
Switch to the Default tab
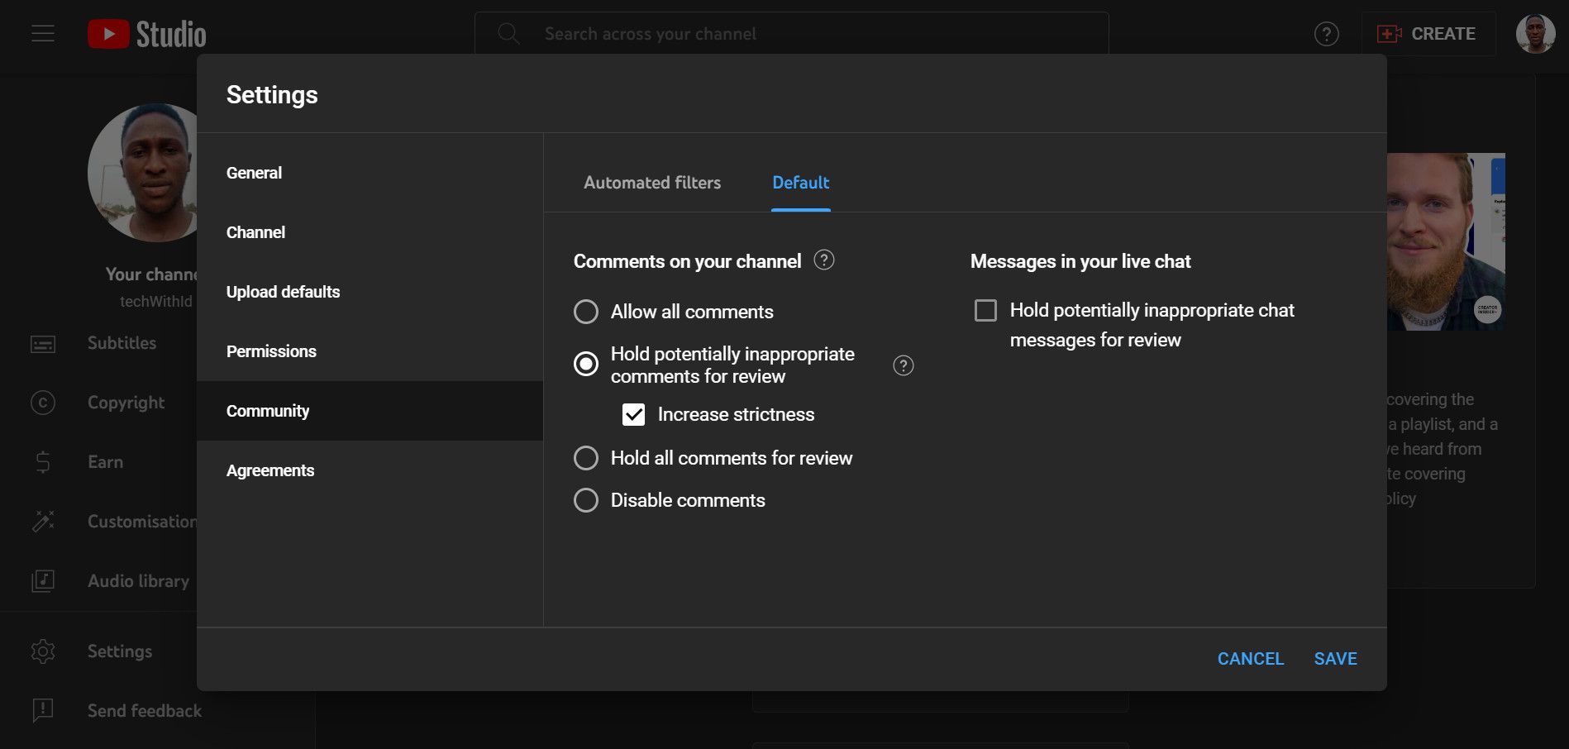coord(800,183)
